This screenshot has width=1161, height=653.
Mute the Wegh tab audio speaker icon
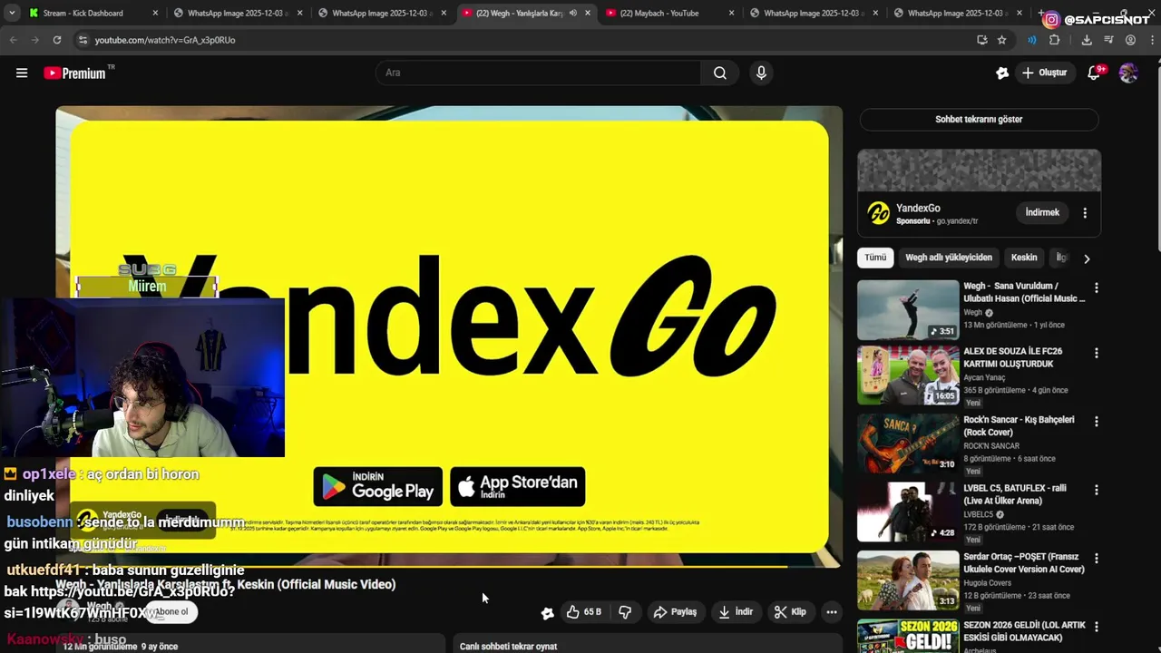coord(572,13)
